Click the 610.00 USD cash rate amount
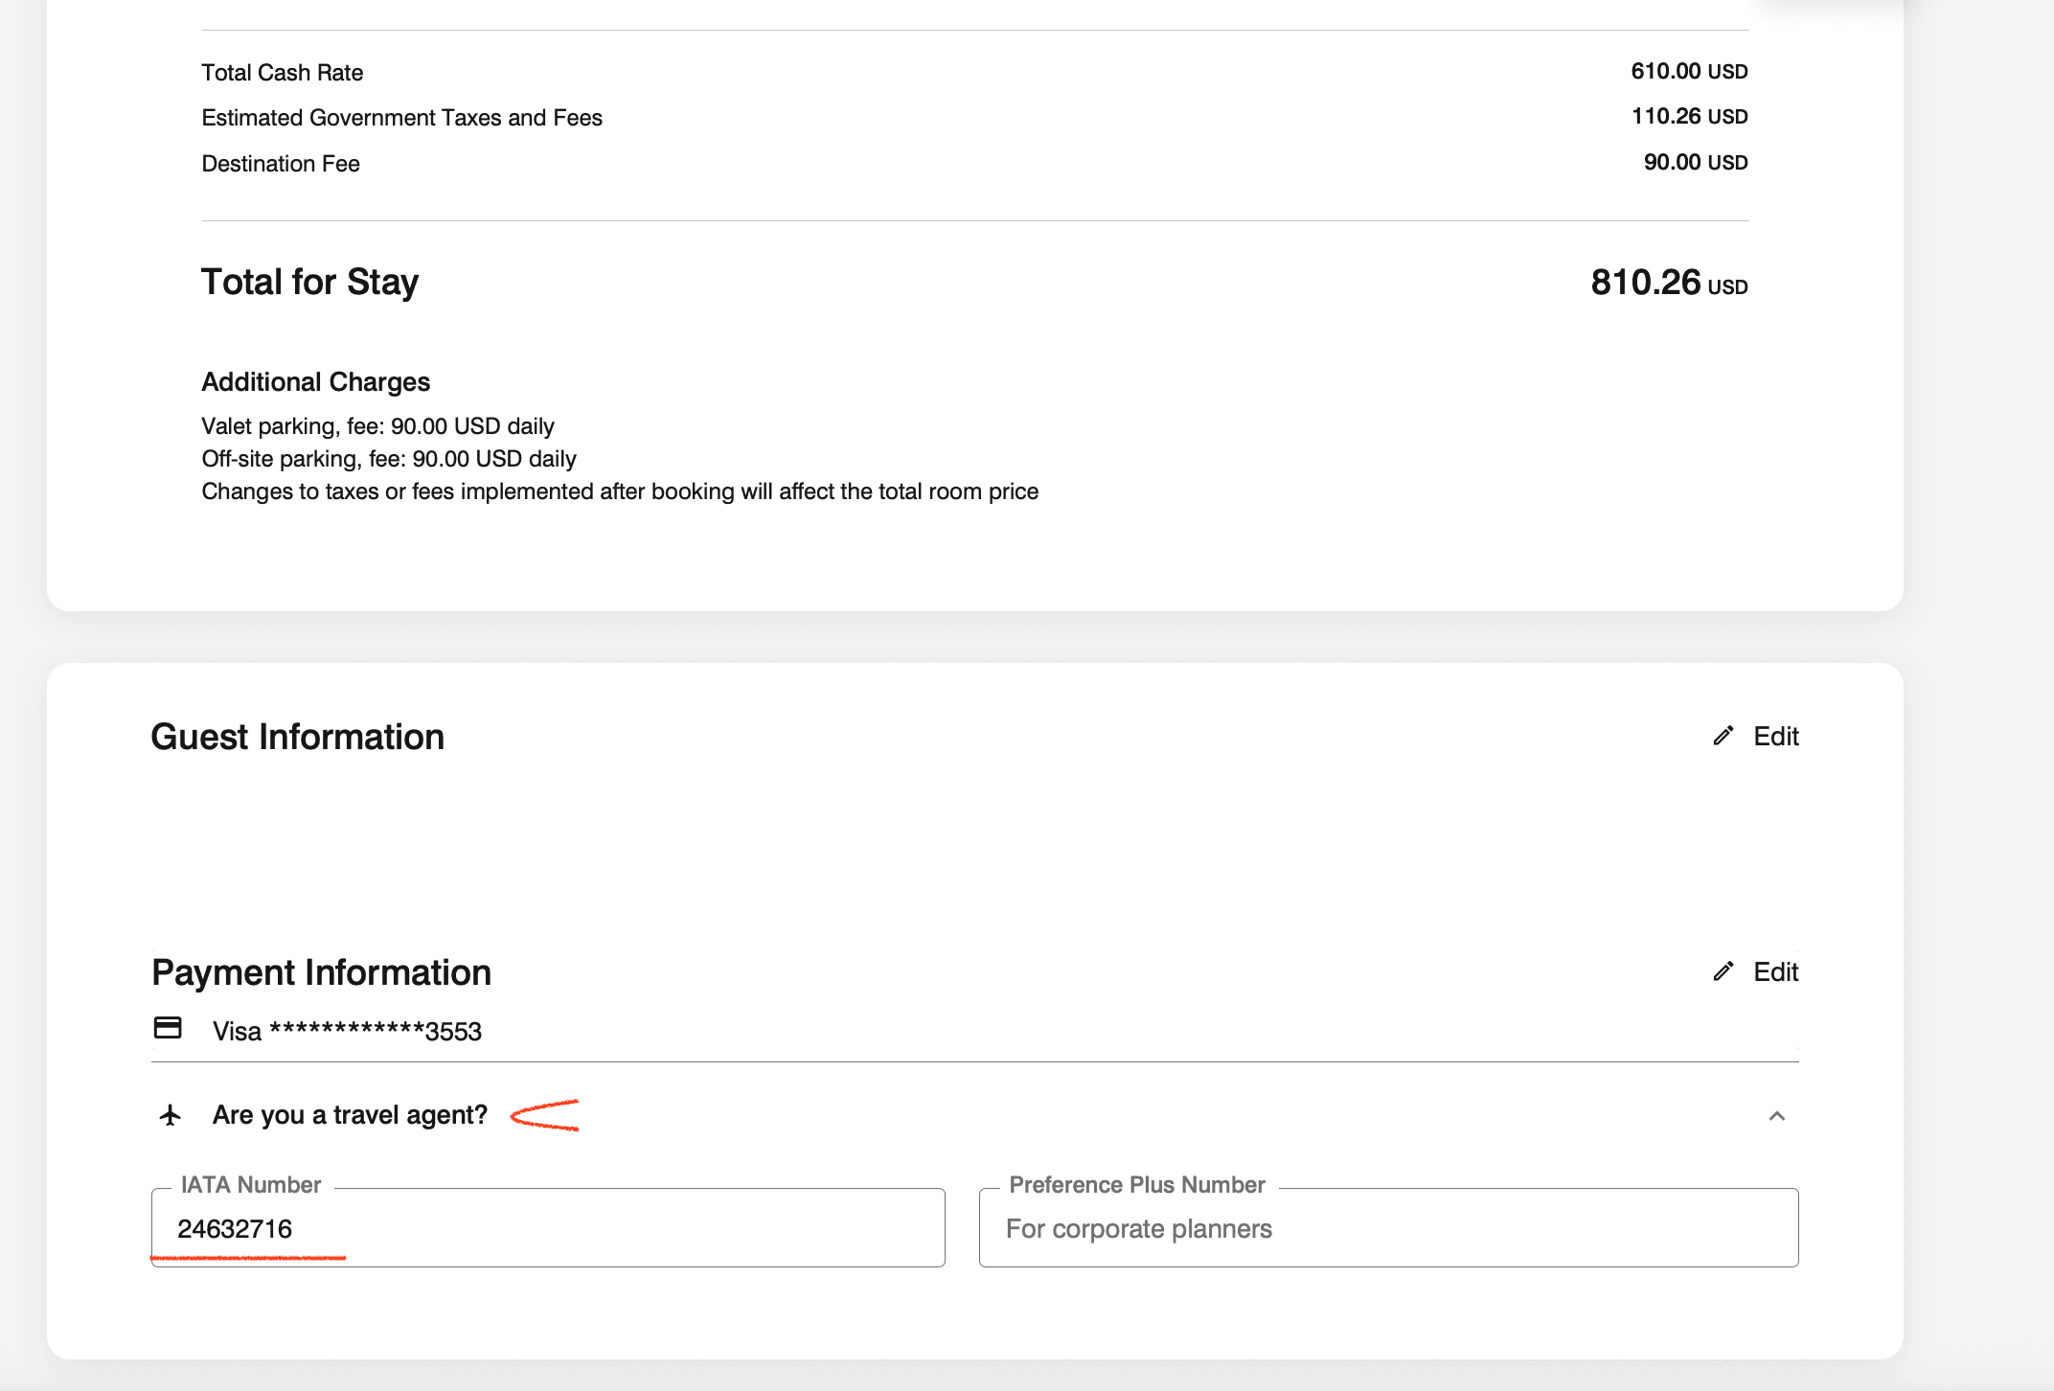Viewport: 2054px width, 1391px height. point(1689,72)
